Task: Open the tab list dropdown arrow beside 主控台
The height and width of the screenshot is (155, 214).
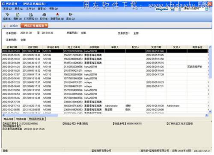Action: pos(4,26)
